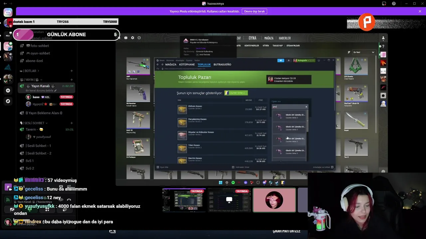Screen dimensions: 426x239
Task: Select the AWP Buz Kaplamalı inventory item
Action: click(x=138, y=69)
